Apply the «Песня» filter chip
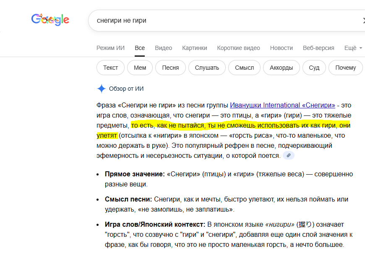 [170, 68]
